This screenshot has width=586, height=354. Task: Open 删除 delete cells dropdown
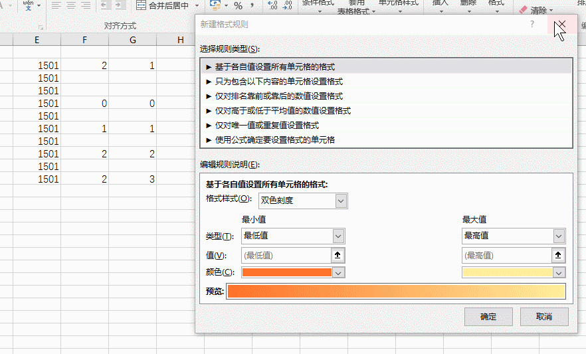pos(468,6)
